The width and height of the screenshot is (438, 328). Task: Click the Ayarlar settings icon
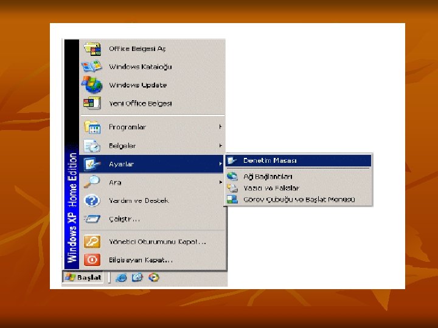92,164
